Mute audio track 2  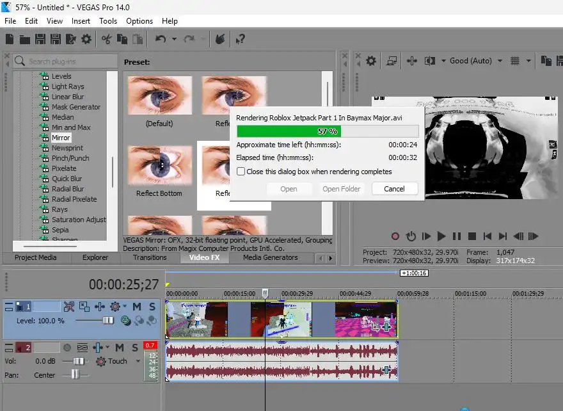[x=120, y=348]
